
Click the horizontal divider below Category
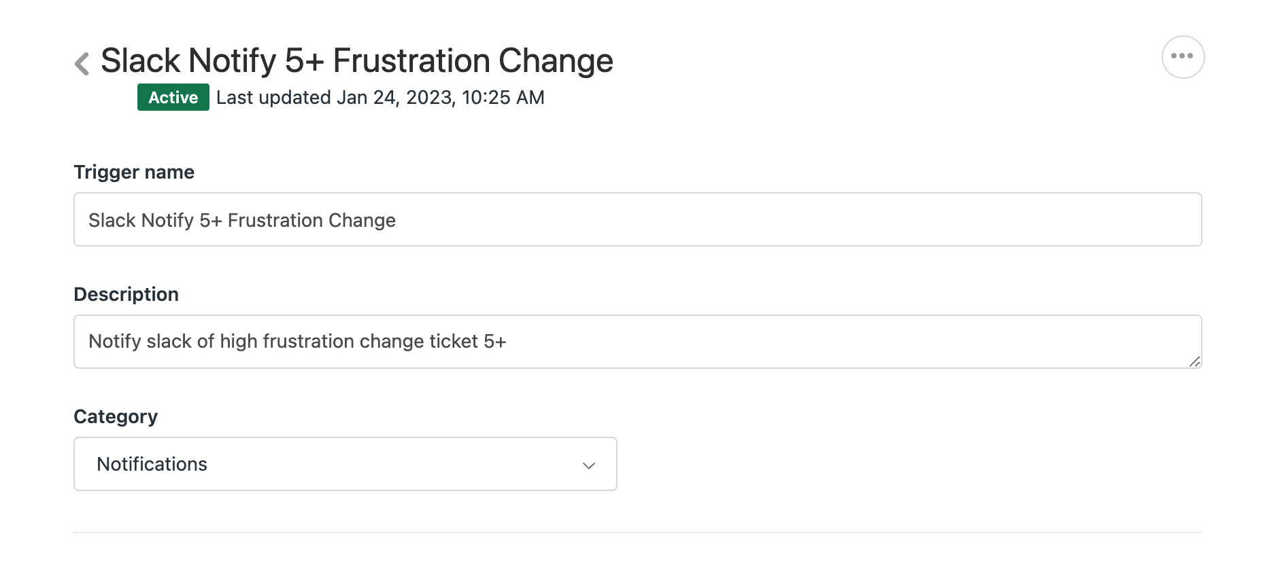(x=637, y=532)
